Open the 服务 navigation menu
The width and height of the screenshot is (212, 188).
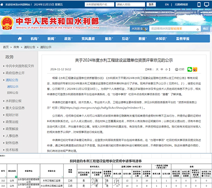109,39
